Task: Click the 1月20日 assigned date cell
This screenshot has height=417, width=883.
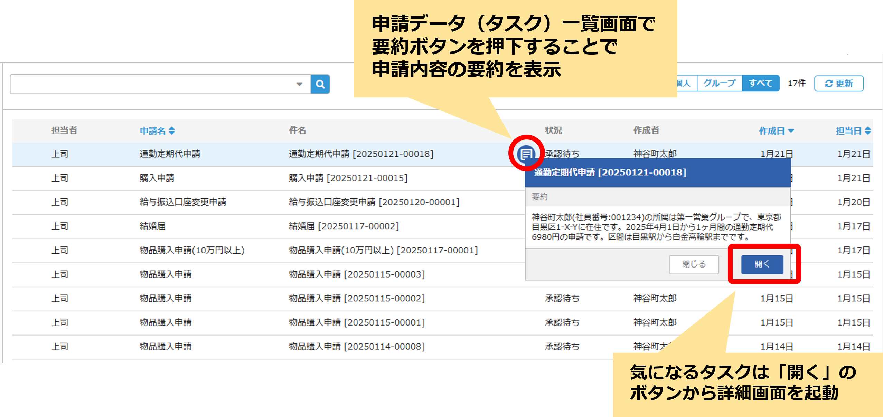Action: coord(854,202)
